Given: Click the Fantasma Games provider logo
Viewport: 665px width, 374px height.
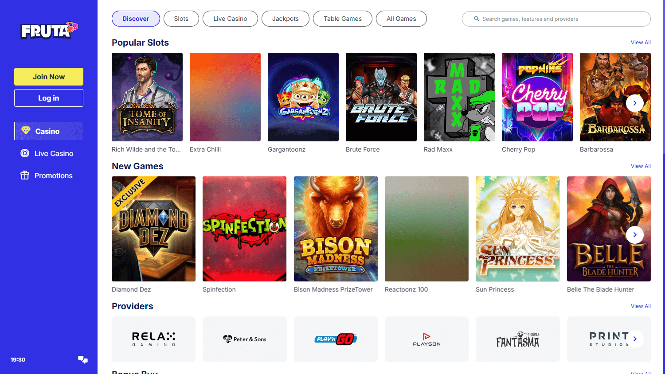Looking at the screenshot, I should click(x=517, y=339).
